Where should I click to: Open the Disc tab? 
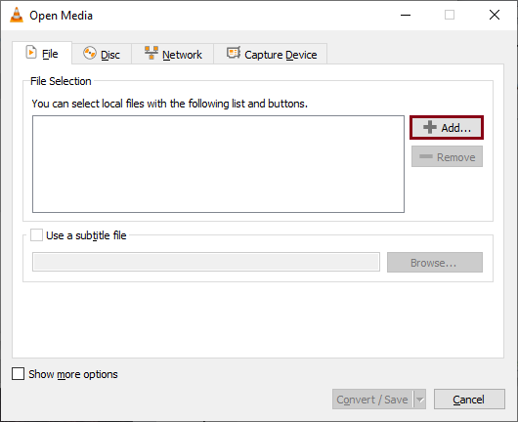(102, 54)
